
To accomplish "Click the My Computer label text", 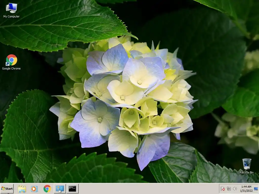I will (x=11, y=16).
